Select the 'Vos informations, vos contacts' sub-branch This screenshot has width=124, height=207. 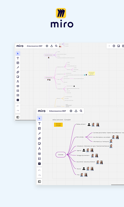[x=102, y=137]
